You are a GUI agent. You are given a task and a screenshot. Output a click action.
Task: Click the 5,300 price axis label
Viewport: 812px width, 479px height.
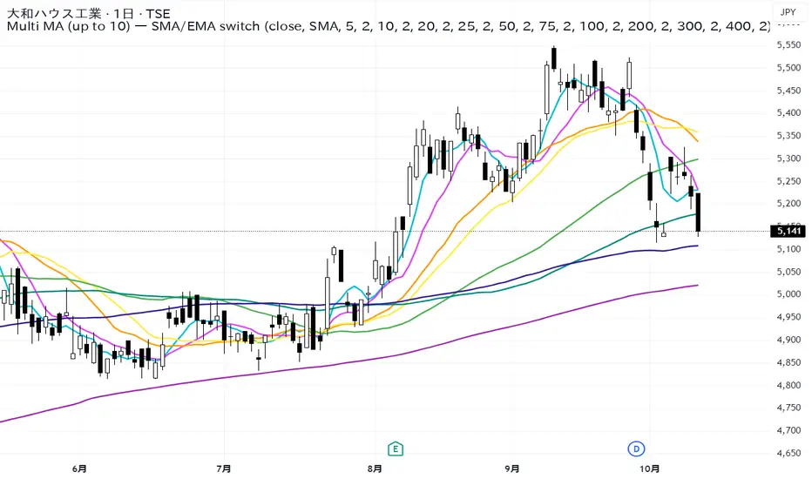coord(788,159)
